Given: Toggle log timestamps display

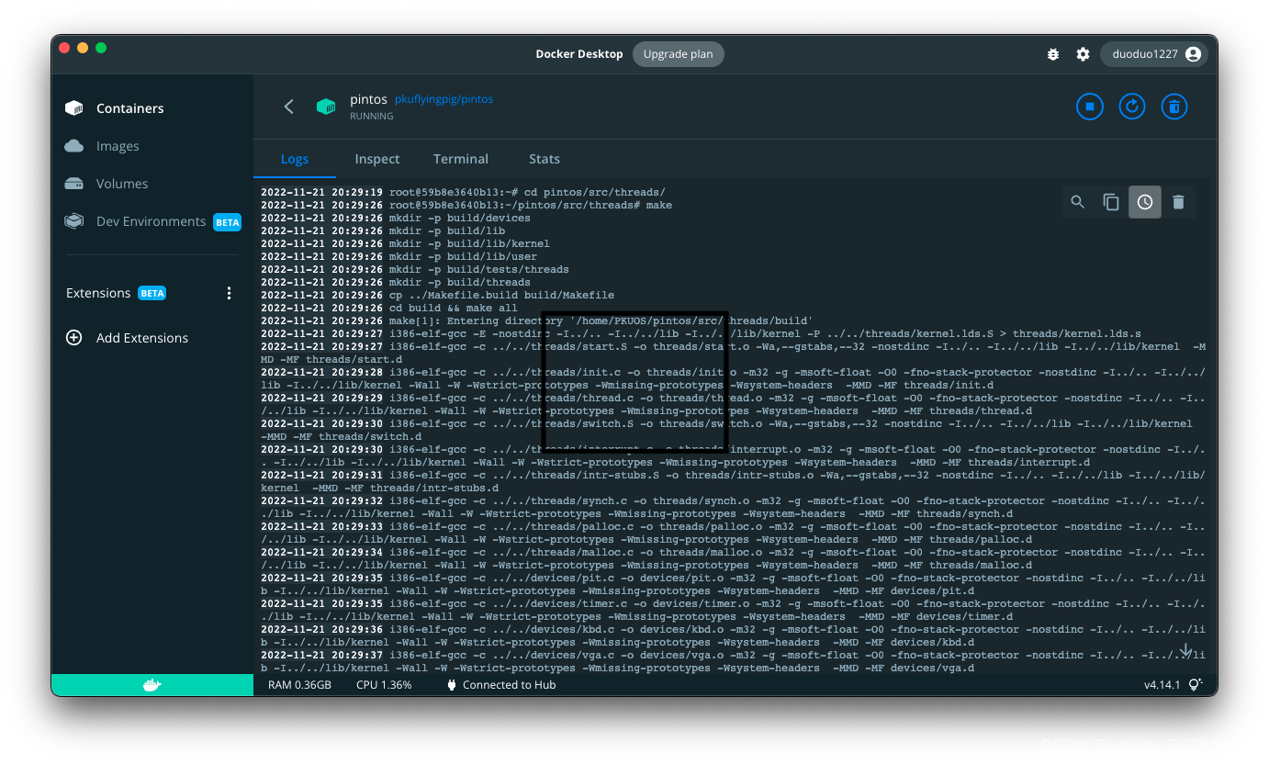Looking at the screenshot, I should [x=1144, y=202].
